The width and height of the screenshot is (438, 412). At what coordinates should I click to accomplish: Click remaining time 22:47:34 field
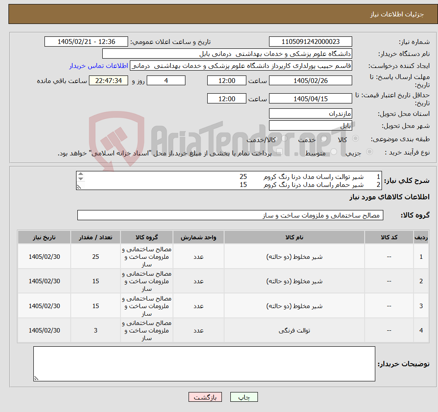coord(108,81)
